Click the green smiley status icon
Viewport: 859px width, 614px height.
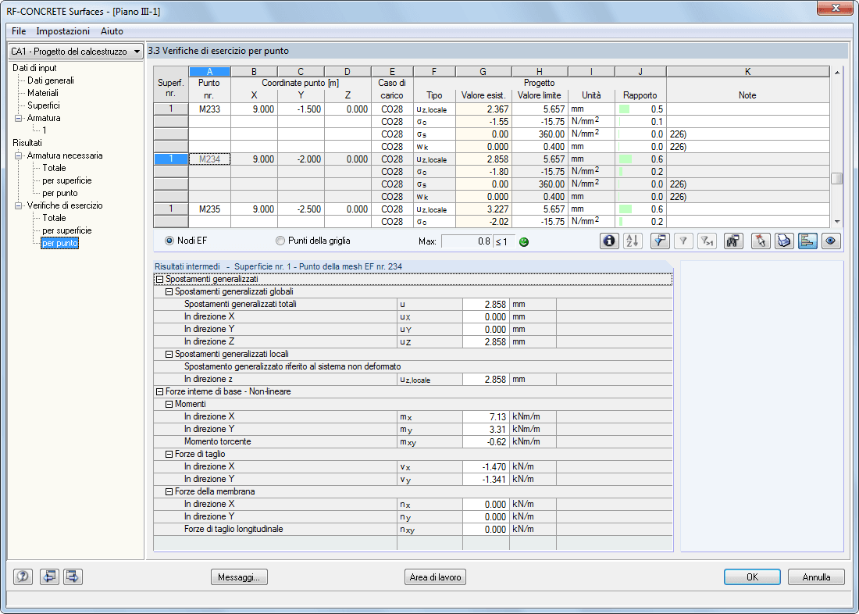[x=524, y=241]
